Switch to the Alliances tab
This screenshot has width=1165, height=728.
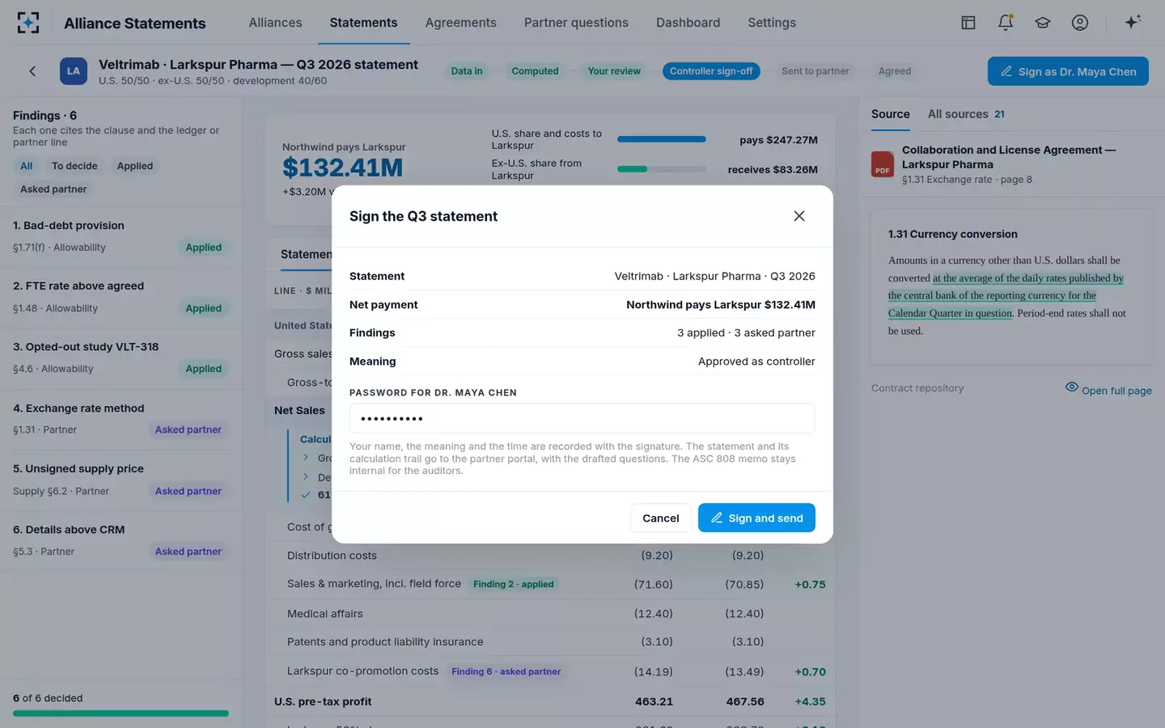(275, 23)
